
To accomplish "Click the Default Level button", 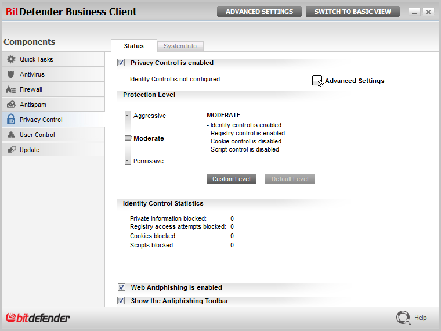I will [290, 179].
